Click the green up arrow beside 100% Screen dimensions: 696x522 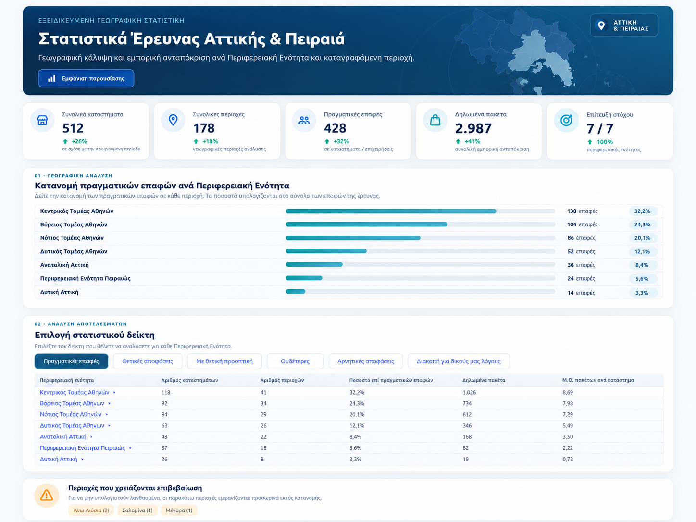(x=590, y=142)
